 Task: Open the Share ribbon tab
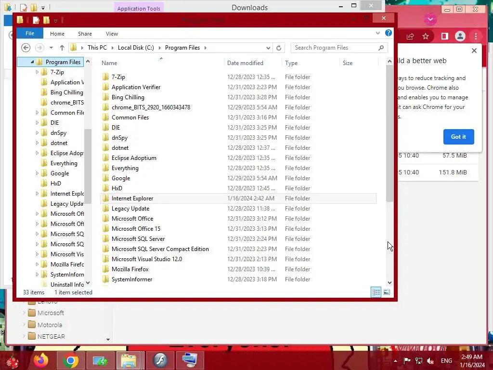tap(85, 34)
